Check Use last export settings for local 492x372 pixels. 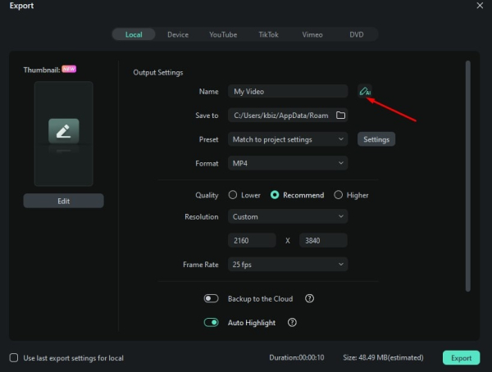13,358
